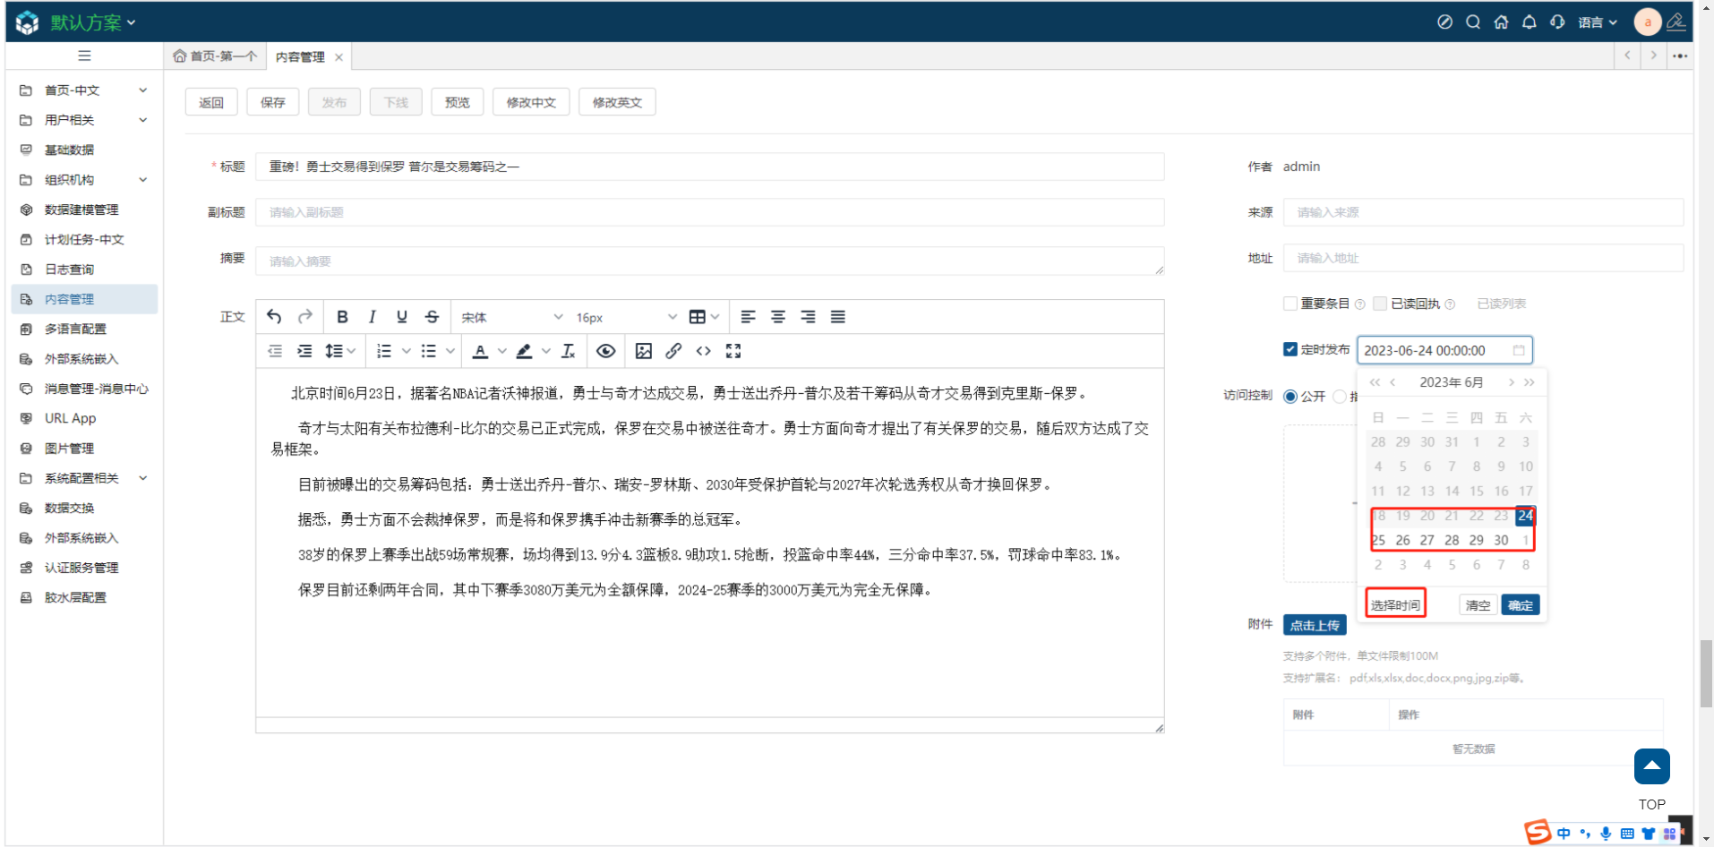Confirm the date with 确定 button
This screenshot has height=847, width=1714.
pyautogui.click(x=1520, y=605)
